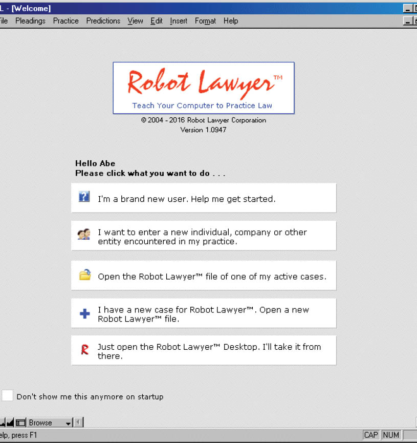
Task: Open the Format menu
Action: pos(205,21)
